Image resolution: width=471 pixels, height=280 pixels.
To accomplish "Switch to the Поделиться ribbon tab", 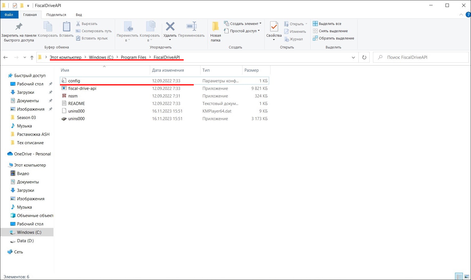I will pyautogui.click(x=56, y=15).
